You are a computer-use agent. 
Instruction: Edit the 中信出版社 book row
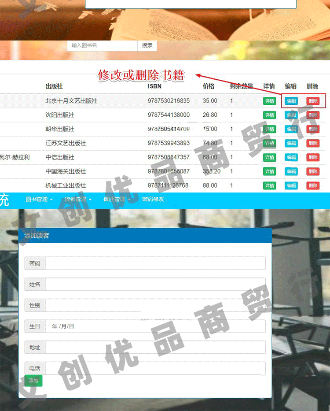click(x=291, y=157)
